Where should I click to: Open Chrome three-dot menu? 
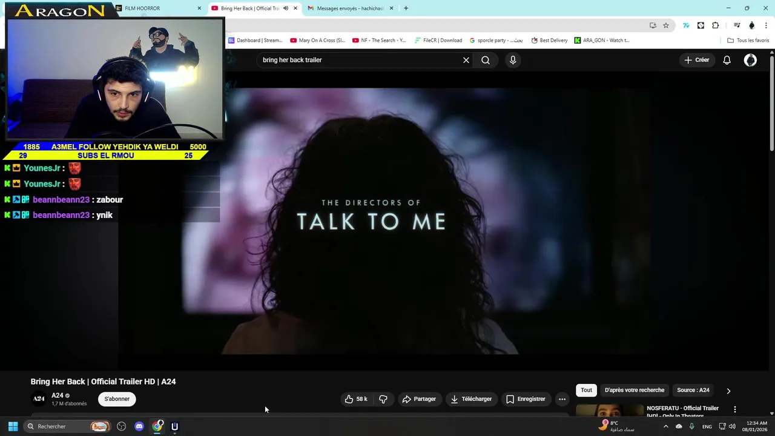tap(767, 25)
